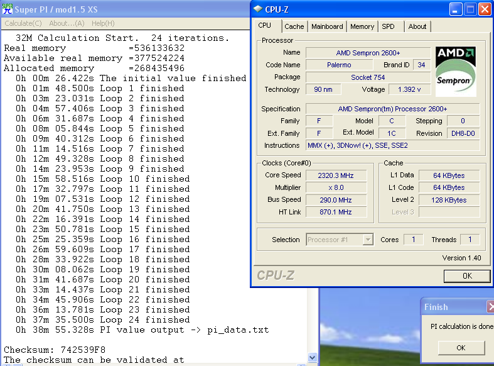Click the Stepping value 0
The width and height of the screenshot is (494, 366).
(x=463, y=121)
